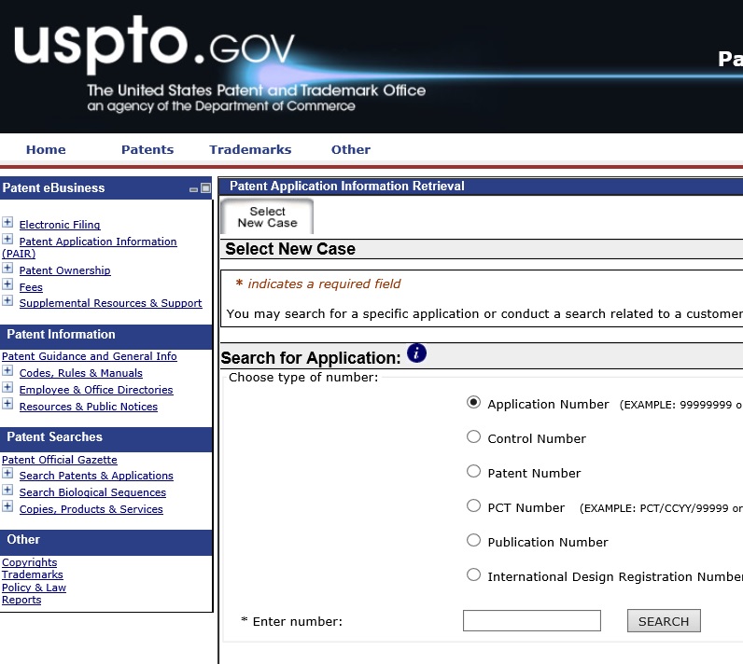
Task: Maximize the Patent eBusiness panel
Action: point(205,187)
